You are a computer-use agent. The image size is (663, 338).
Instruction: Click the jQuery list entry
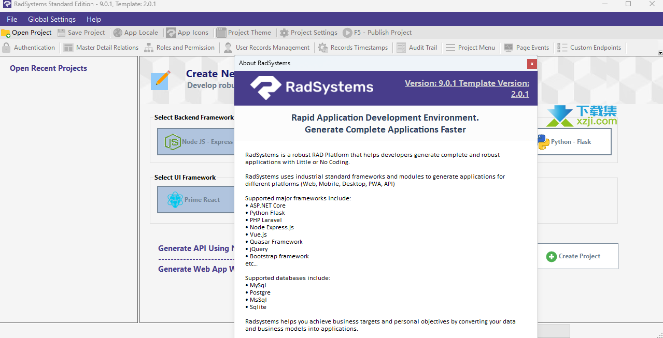259,249
